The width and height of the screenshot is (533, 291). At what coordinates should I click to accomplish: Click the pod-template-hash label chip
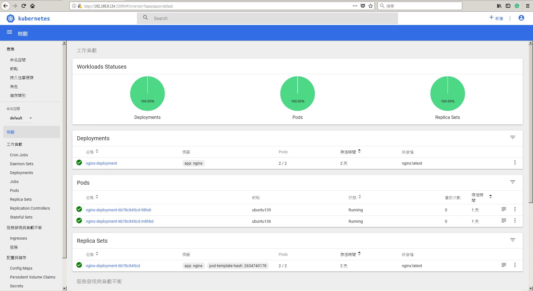pyautogui.click(x=238, y=266)
